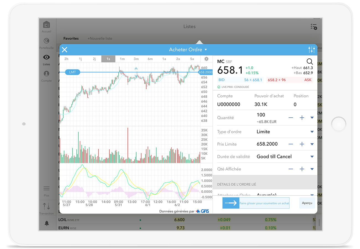The image size is (360, 249).
Task: Decrease Qté Affichée with the minus button
Action: (291, 169)
